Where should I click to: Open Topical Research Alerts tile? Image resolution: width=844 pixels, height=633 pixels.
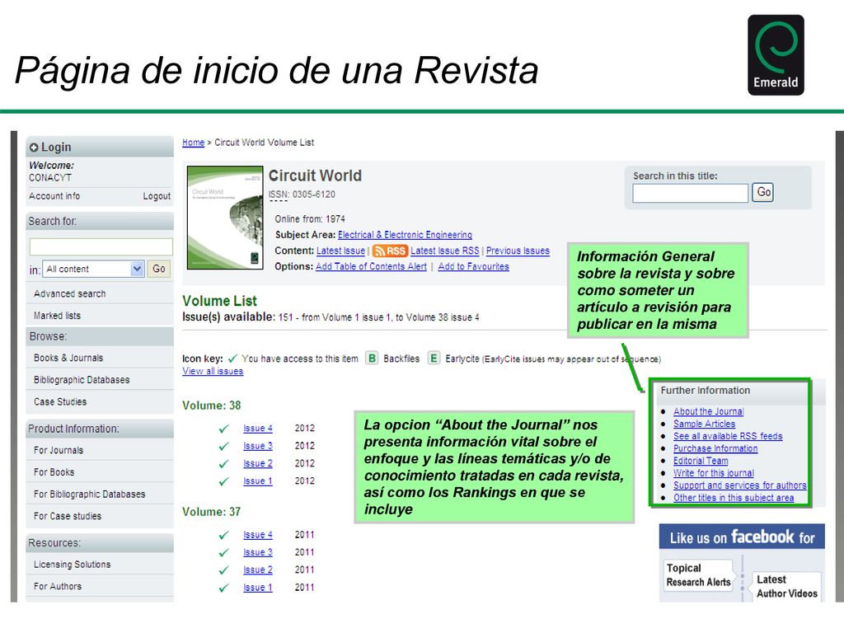point(698,574)
